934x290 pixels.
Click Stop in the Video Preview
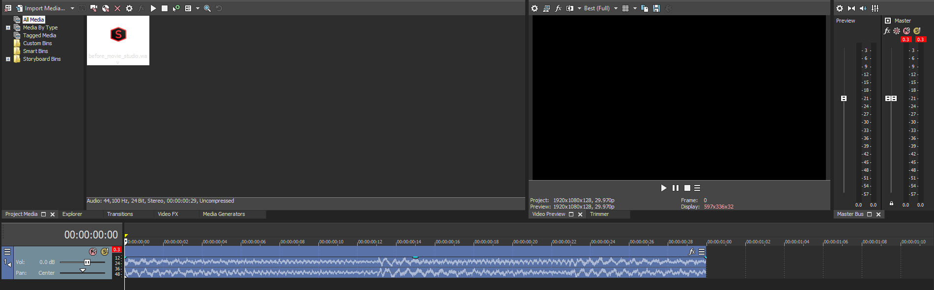pyautogui.click(x=687, y=188)
